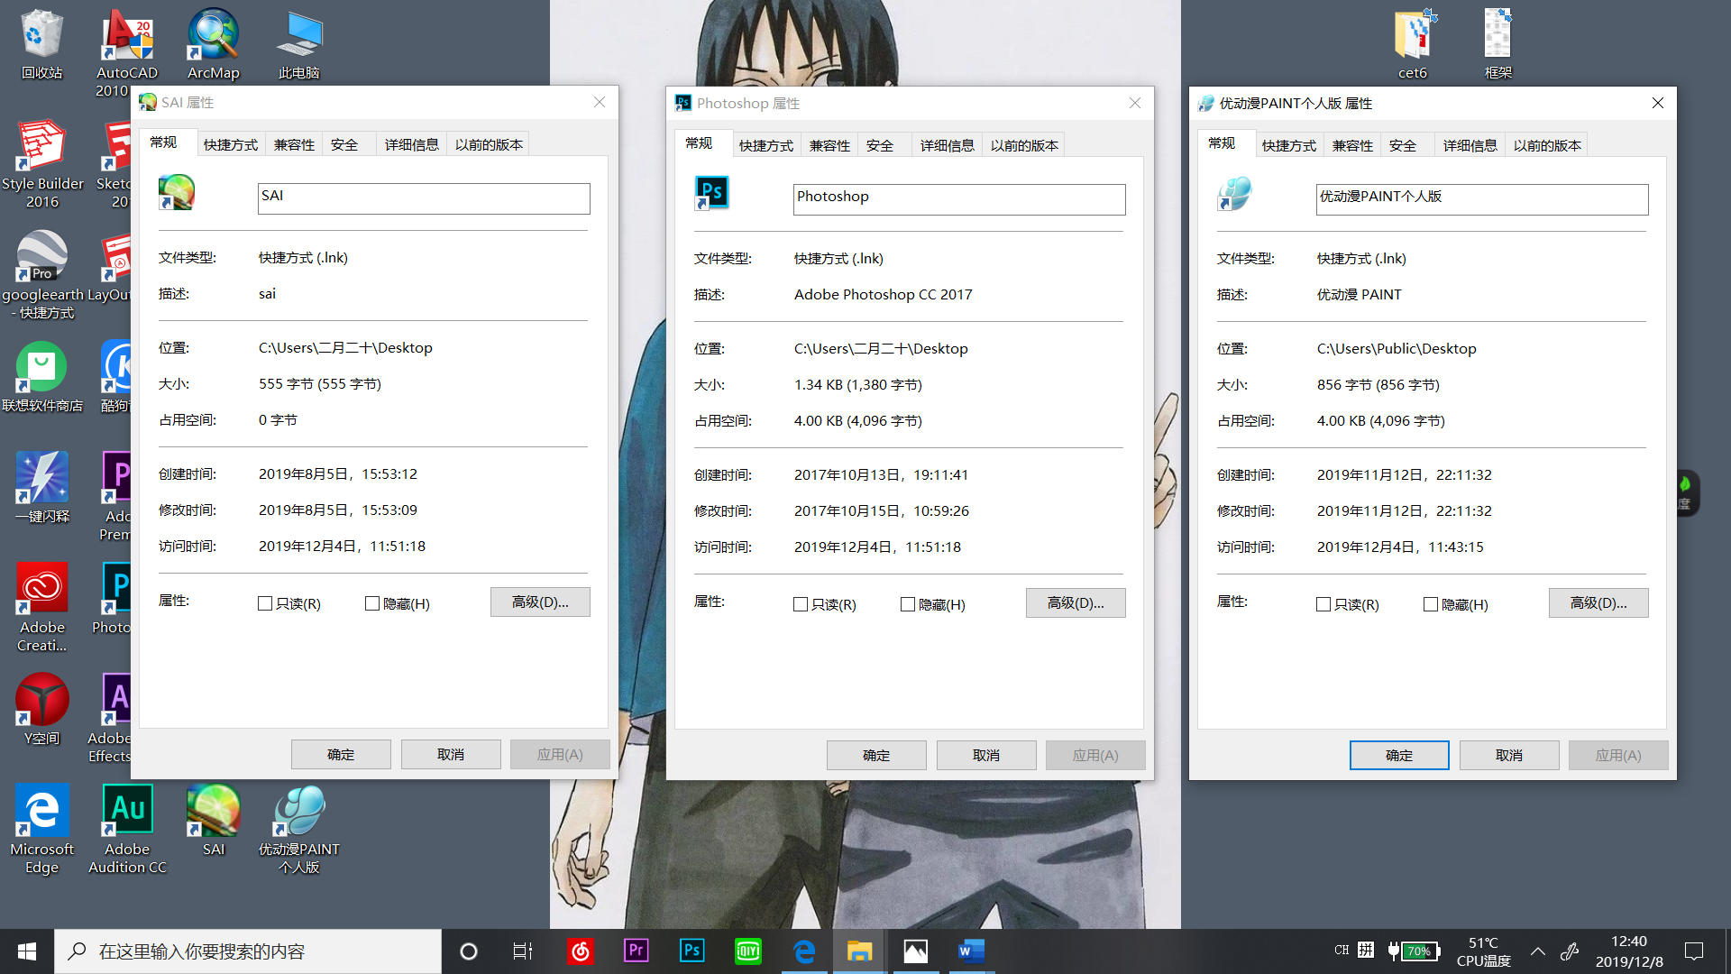Open 详细信息 tab in SAI properties

click(411, 144)
